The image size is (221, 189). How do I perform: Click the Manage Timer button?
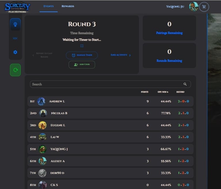pos(82,55)
